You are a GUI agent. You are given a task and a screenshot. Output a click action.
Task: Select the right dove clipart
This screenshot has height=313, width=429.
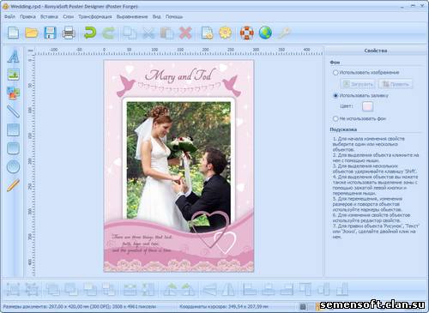coord(232,85)
